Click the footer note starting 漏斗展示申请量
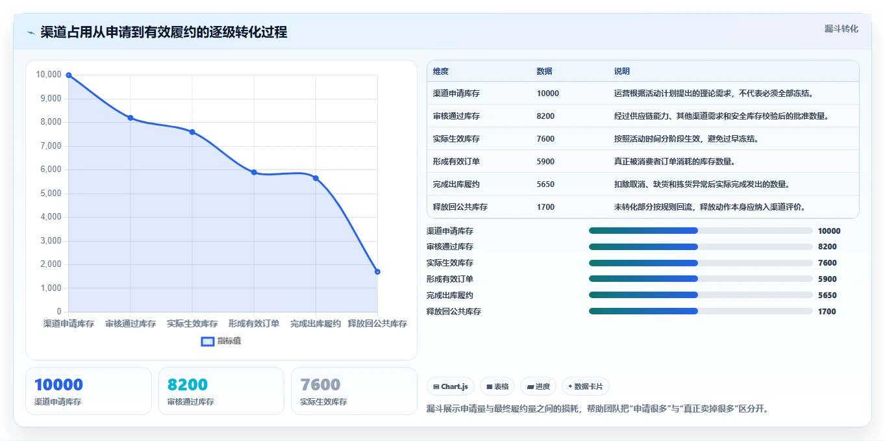This screenshot has width=885, height=441. (x=597, y=409)
